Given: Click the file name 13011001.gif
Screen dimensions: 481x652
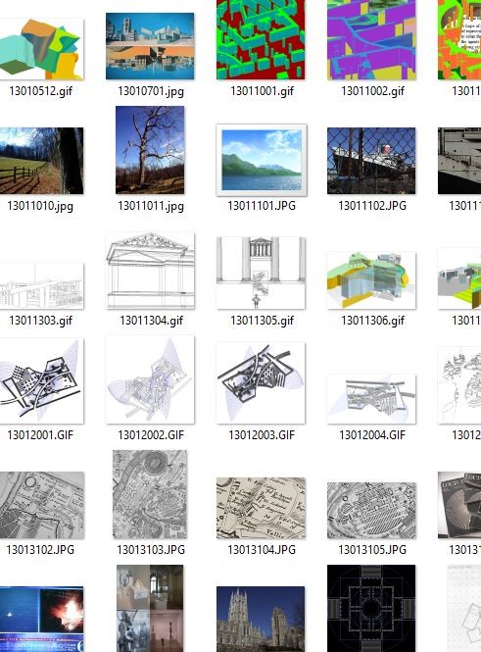Looking at the screenshot, I should click(x=263, y=91).
